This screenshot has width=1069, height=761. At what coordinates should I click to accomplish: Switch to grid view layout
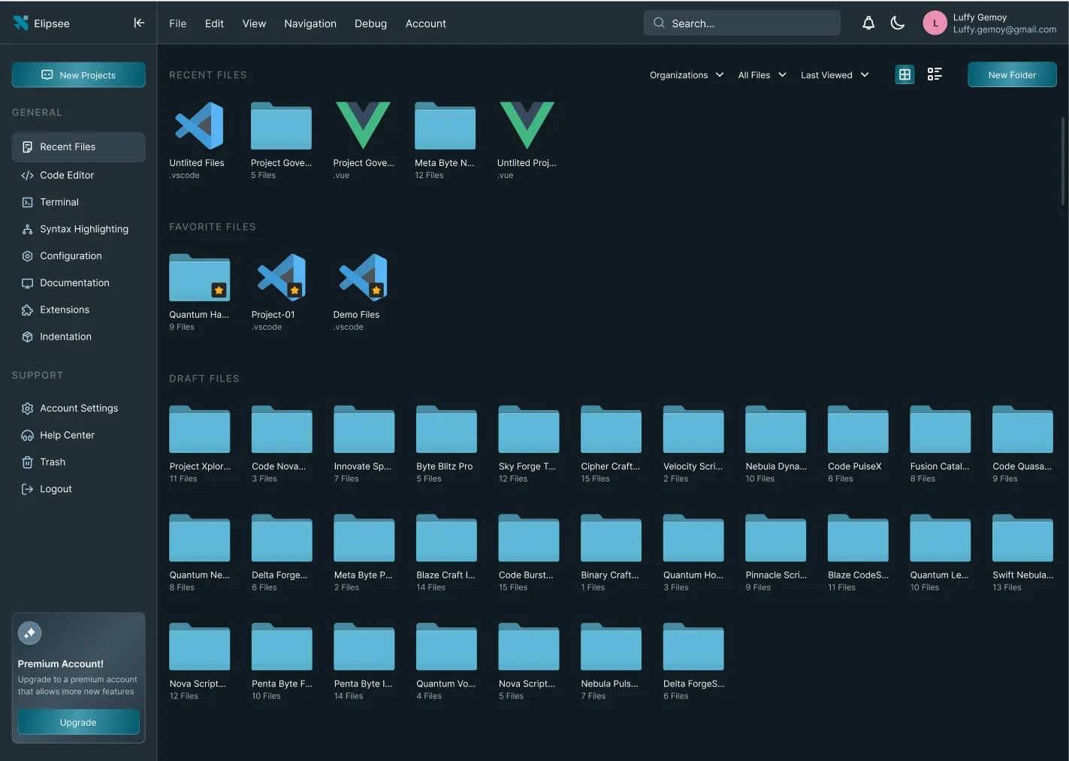(904, 74)
